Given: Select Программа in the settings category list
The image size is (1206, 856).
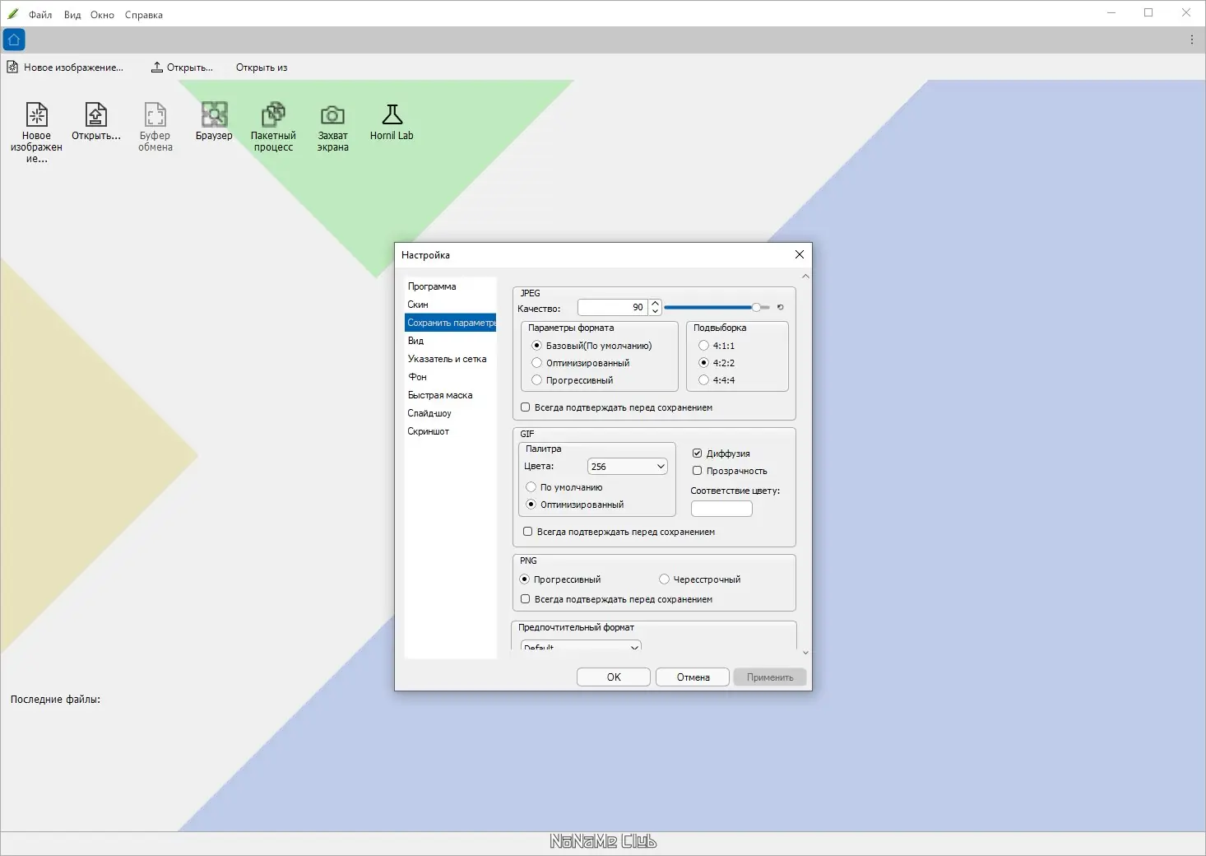Looking at the screenshot, I should pyautogui.click(x=450, y=286).
